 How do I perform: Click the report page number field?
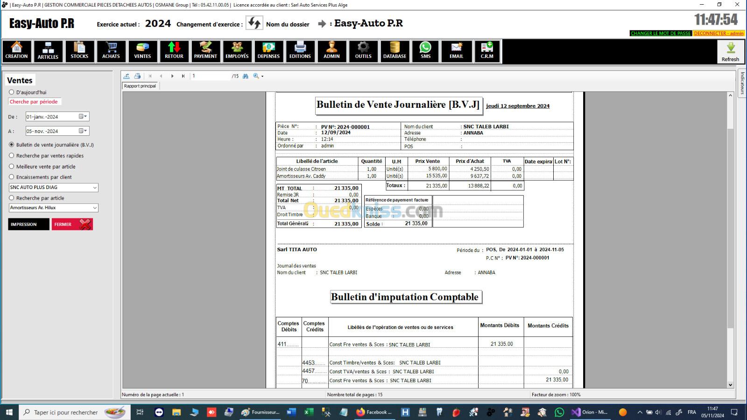(x=210, y=76)
